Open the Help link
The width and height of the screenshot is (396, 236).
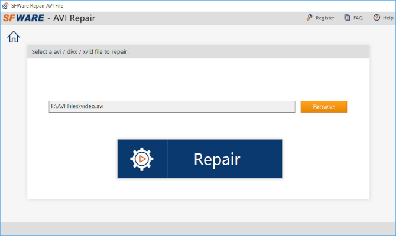click(388, 18)
